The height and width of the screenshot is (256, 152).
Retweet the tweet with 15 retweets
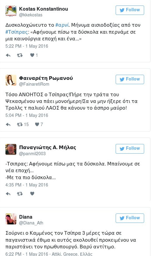[x=20, y=125]
